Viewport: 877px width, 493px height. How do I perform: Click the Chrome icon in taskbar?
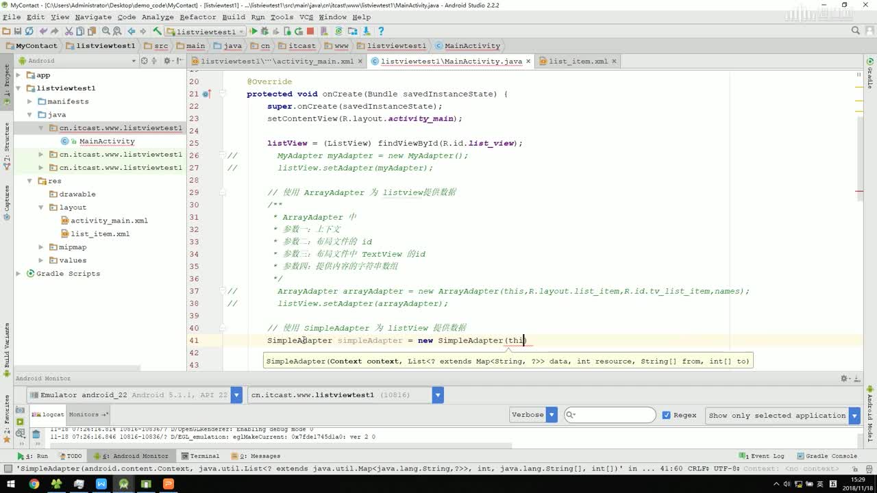point(34,484)
